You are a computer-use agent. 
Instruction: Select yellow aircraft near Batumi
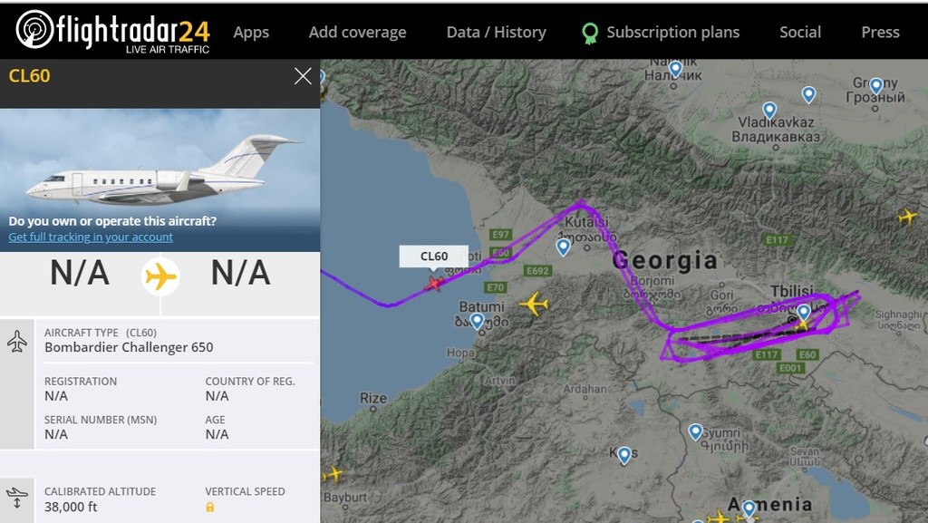tap(534, 304)
